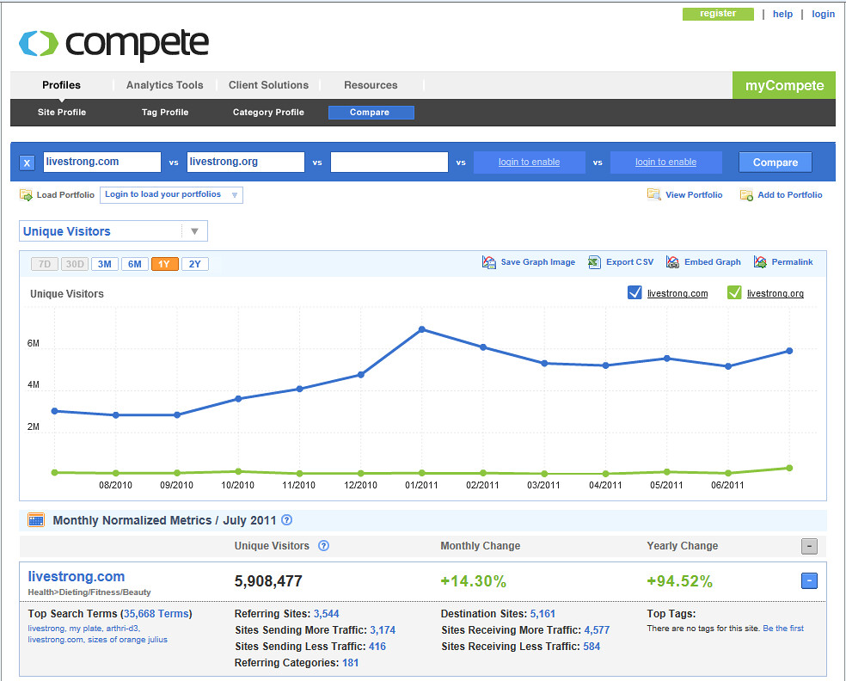This screenshot has width=846, height=681.
Task: Click the Embed Graph icon
Action: pyautogui.click(x=672, y=262)
